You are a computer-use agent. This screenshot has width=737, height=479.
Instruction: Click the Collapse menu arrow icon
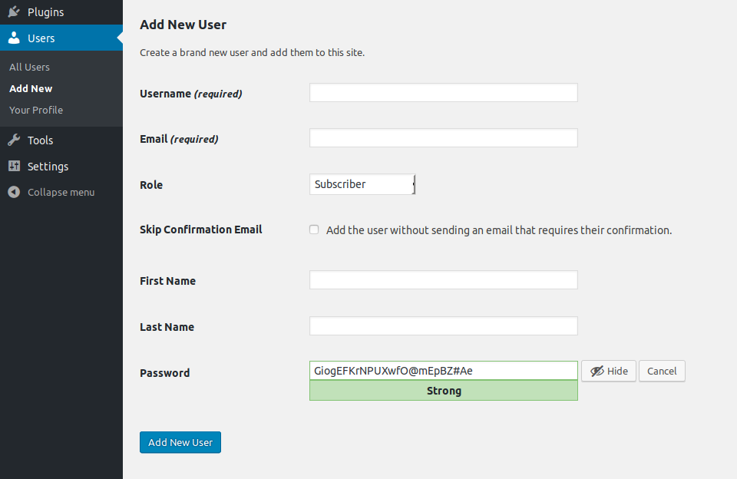tap(14, 192)
